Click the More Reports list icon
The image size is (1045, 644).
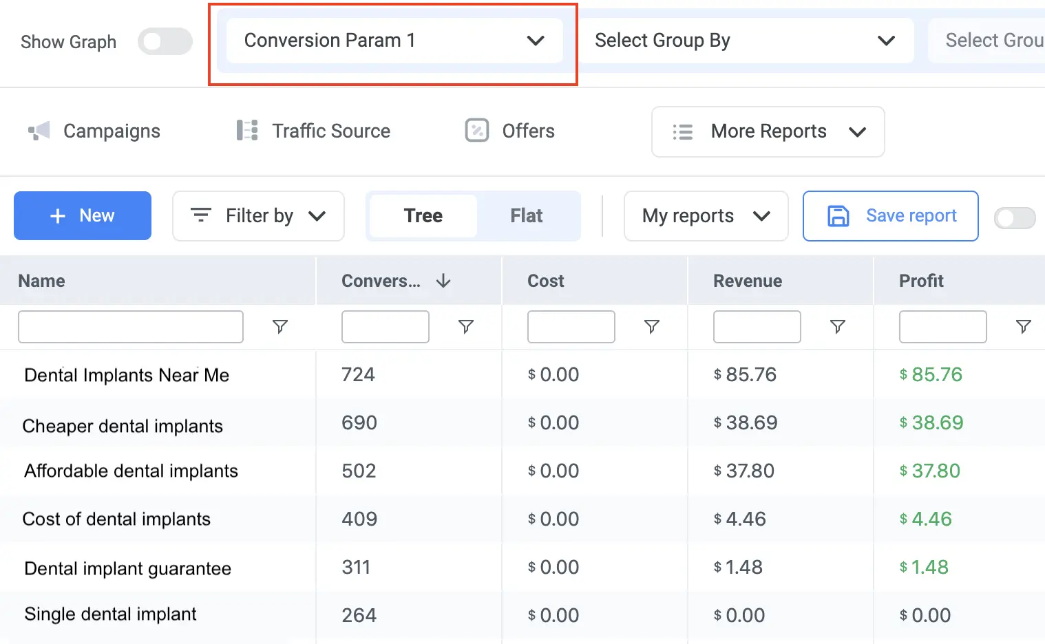click(x=683, y=131)
